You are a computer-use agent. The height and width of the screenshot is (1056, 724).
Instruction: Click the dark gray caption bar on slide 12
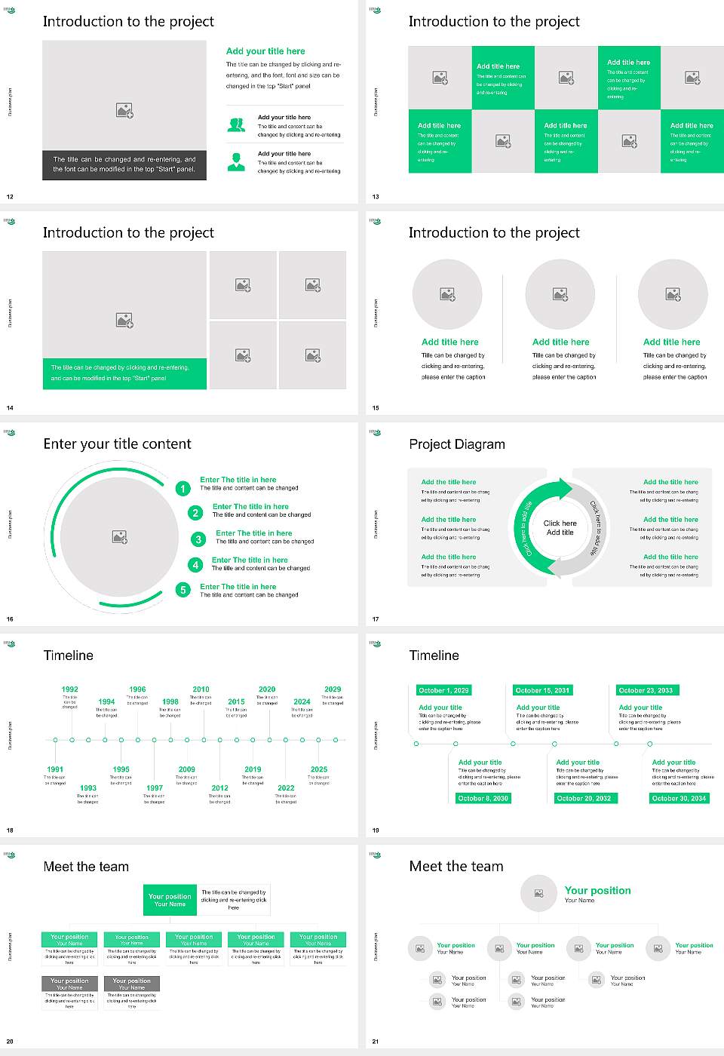coord(124,164)
